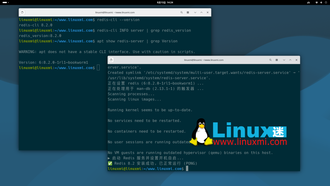Maximize the front terminal with the up chevron

290,60
